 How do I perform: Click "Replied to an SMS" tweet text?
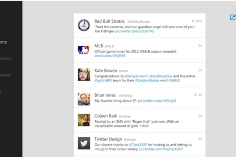tap(137, 124)
